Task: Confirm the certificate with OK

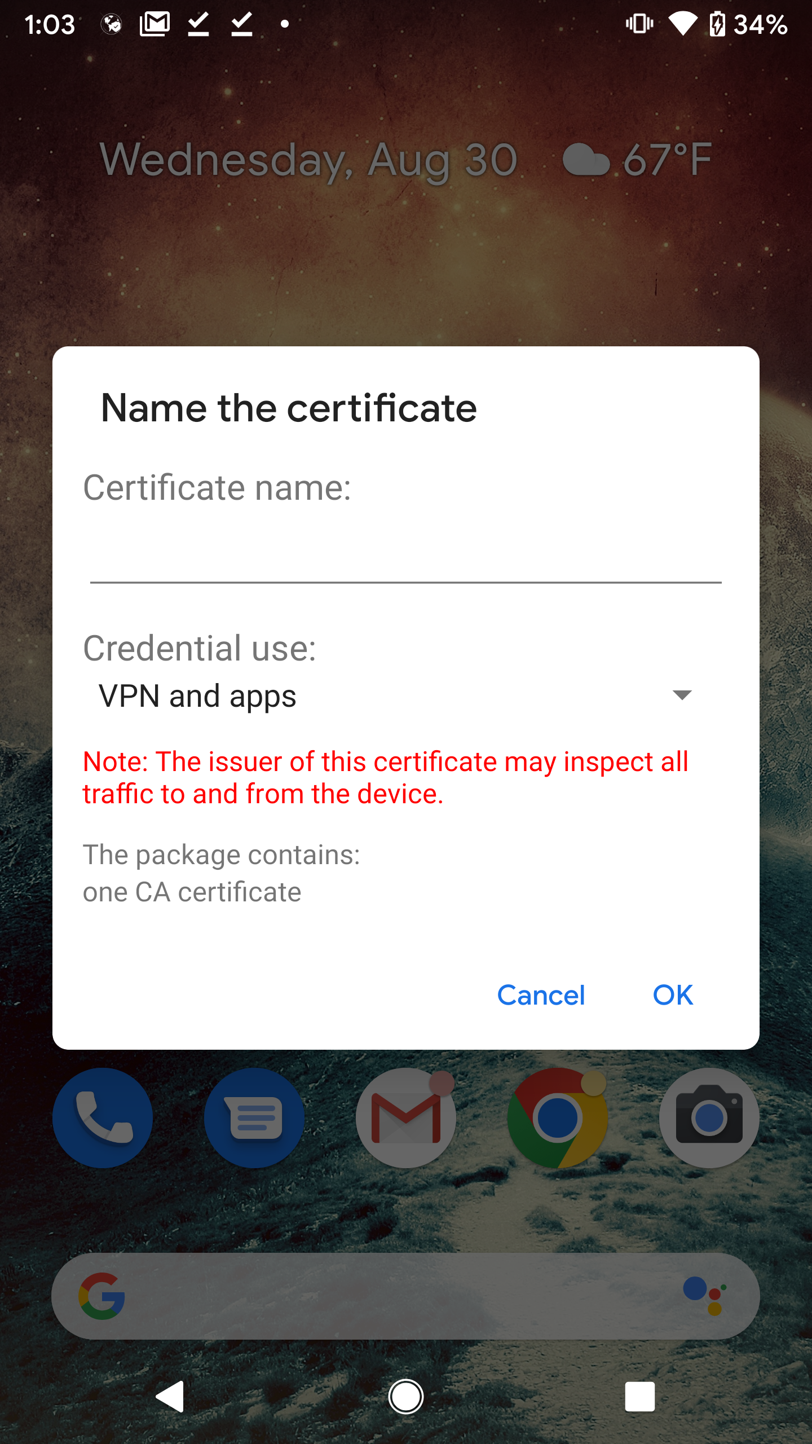Action: 673,995
